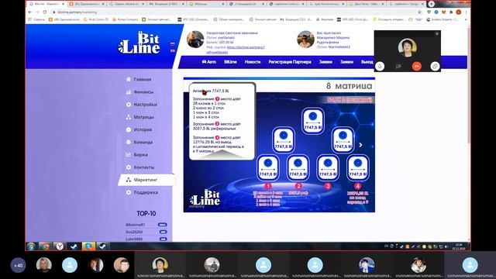Reload the page with the browser refresh icon
The image size is (496, 279).
[x=45, y=12]
